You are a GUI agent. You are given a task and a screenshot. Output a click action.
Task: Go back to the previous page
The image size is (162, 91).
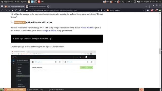tap(2, 10)
